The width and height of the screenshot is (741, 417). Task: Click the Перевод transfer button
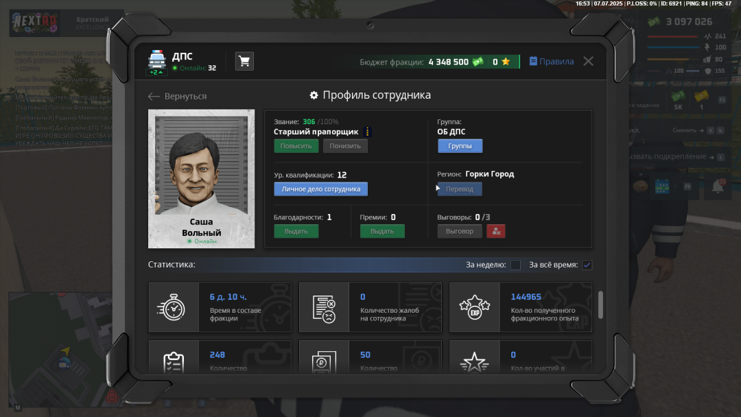tap(460, 189)
